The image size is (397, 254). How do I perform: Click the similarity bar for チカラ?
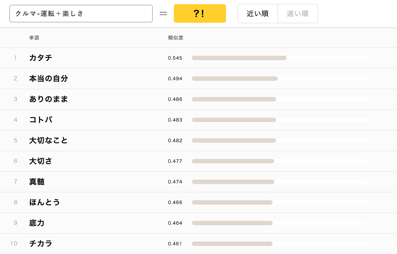(280, 244)
